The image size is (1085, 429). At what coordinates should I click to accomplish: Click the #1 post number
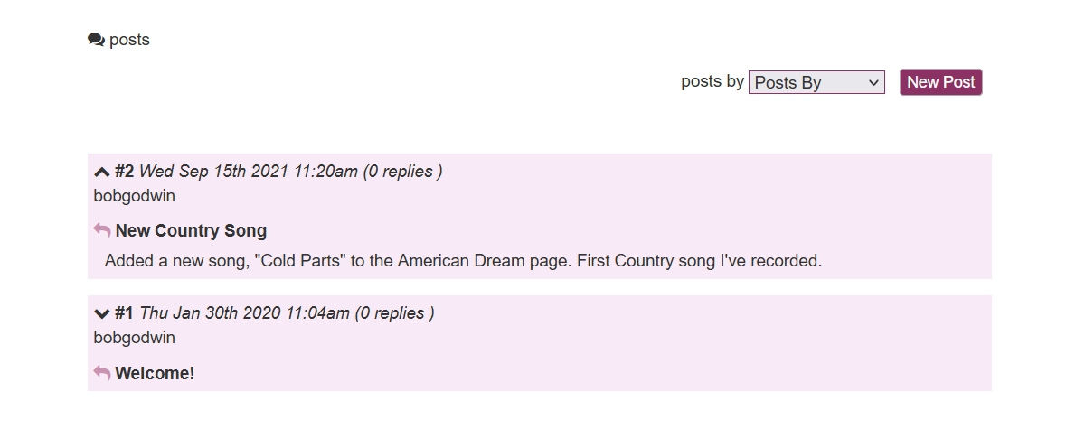click(x=125, y=312)
